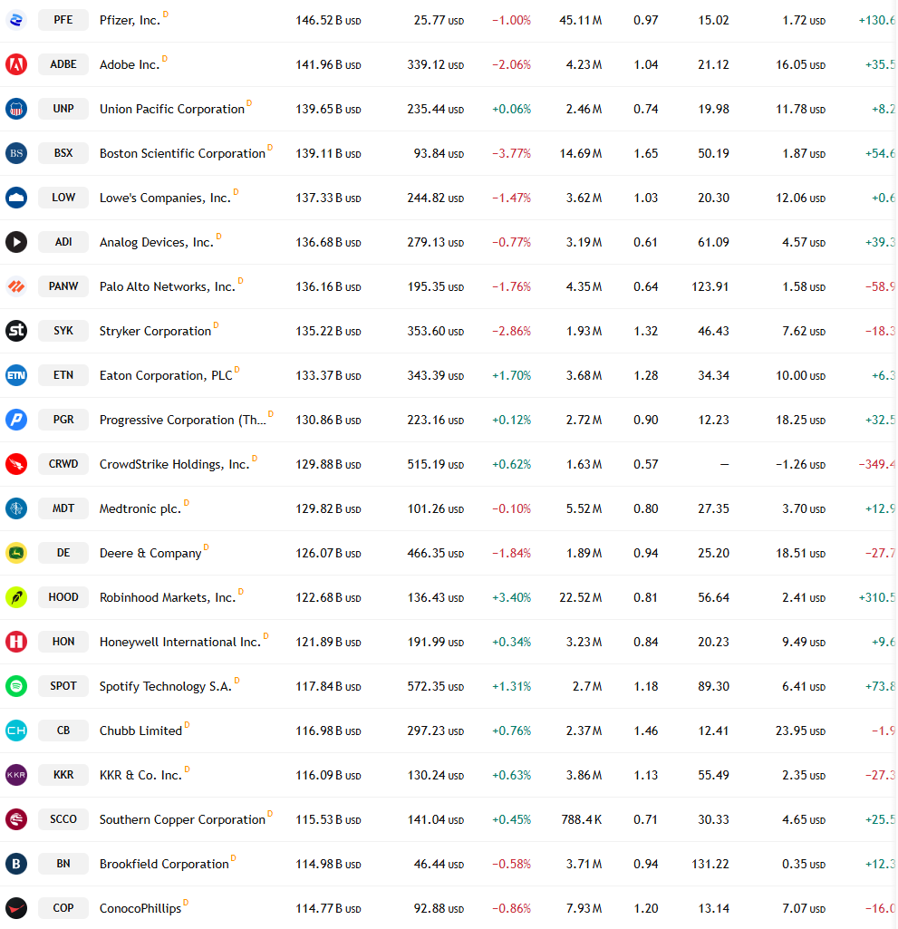Click the Adobe logo icon

tap(16, 64)
